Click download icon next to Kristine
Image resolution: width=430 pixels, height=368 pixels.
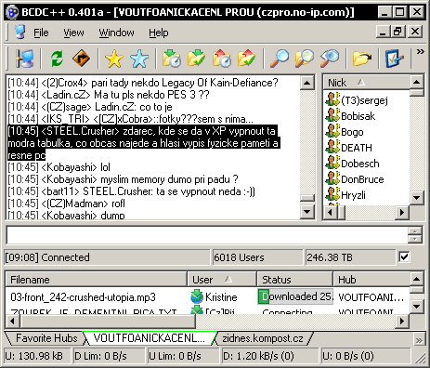point(197,296)
